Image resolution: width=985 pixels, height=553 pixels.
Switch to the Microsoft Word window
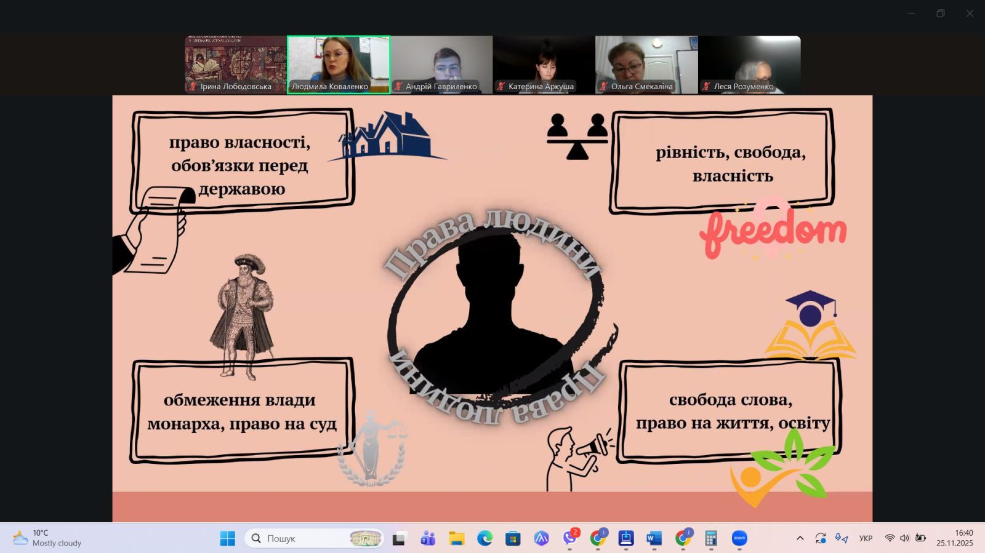coord(654,538)
